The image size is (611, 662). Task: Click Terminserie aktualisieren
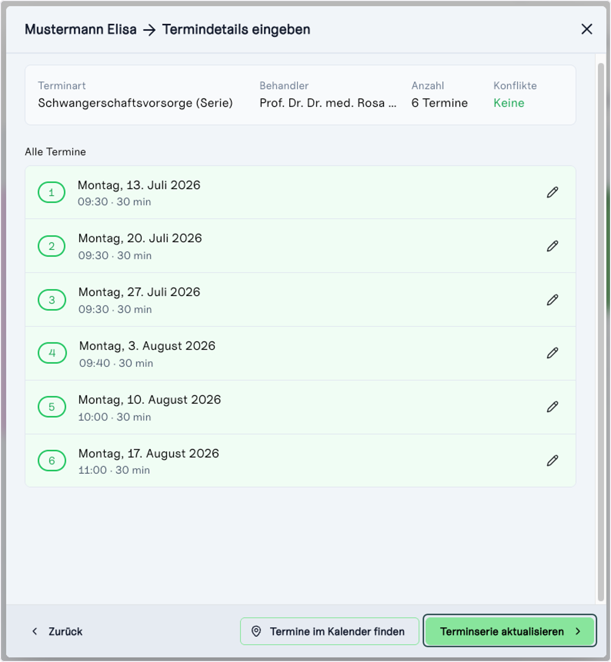pyautogui.click(x=510, y=631)
